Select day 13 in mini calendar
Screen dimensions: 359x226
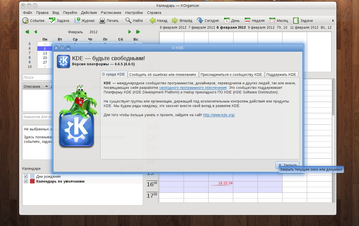pos(45,53)
